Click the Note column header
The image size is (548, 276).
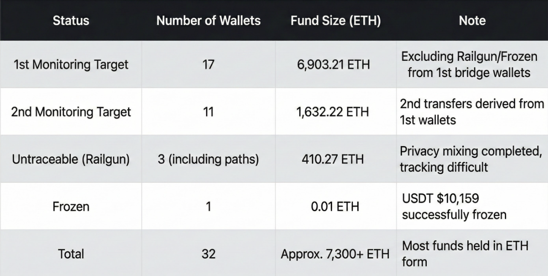[x=472, y=21]
